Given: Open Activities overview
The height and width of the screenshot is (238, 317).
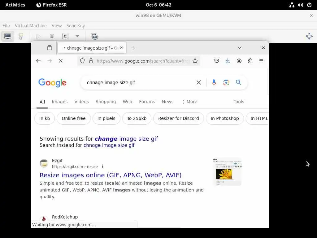Looking at the screenshot, I should point(15,5).
